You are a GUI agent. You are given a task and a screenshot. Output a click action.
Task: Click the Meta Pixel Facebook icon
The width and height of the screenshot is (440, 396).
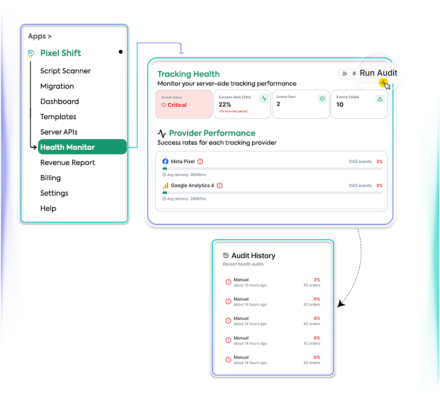tap(165, 161)
